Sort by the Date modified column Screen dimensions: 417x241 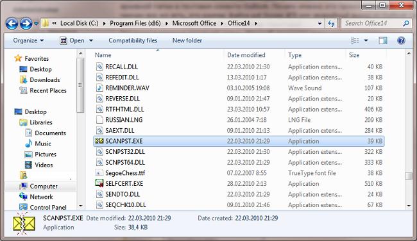pos(246,55)
